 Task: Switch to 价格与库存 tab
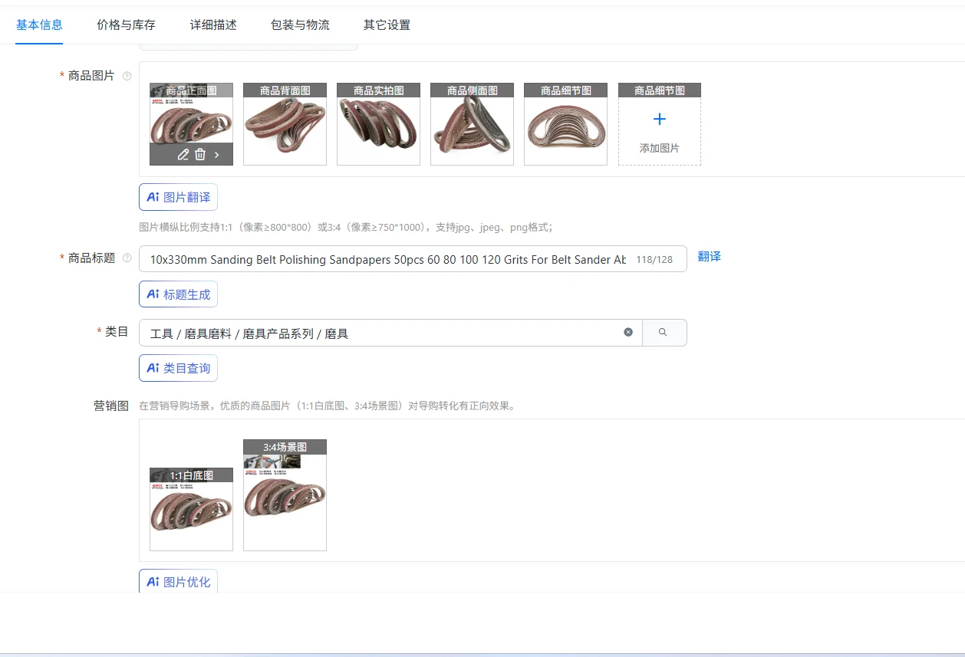coord(126,25)
